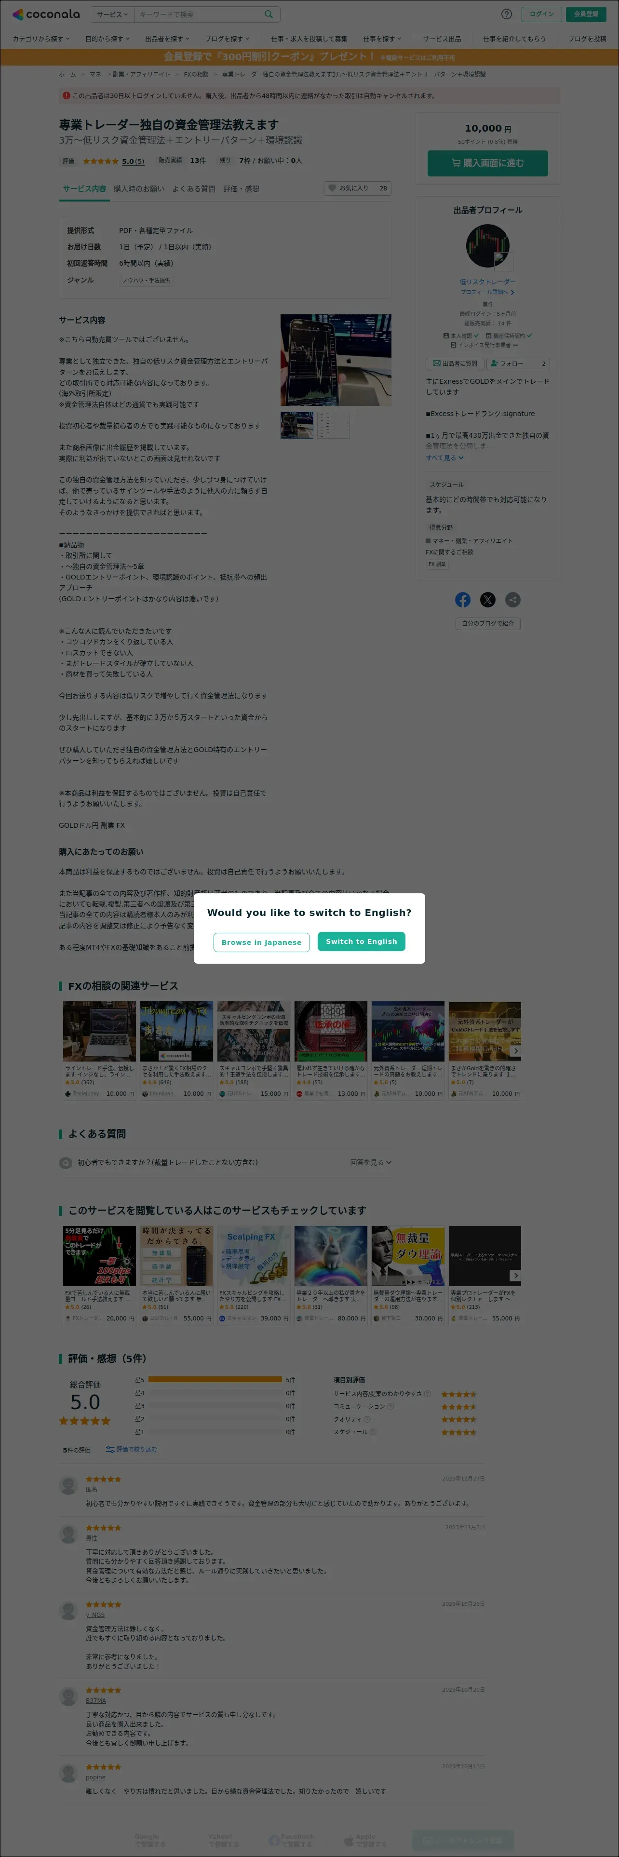Click FXの相談 breadcrumb link

[x=196, y=74]
